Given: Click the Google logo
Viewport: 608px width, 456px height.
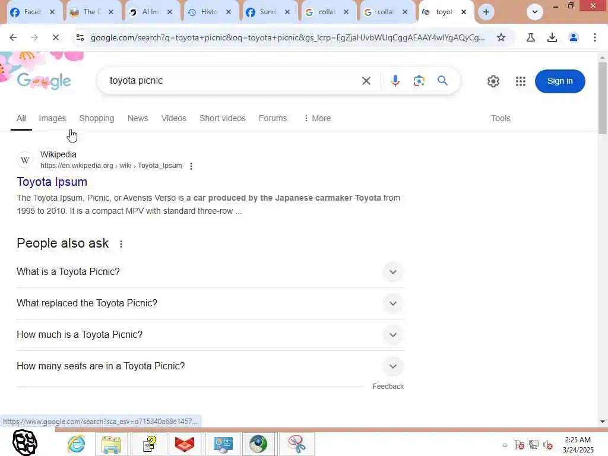Looking at the screenshot, I should pyautogui.click(x=44, y=81).
